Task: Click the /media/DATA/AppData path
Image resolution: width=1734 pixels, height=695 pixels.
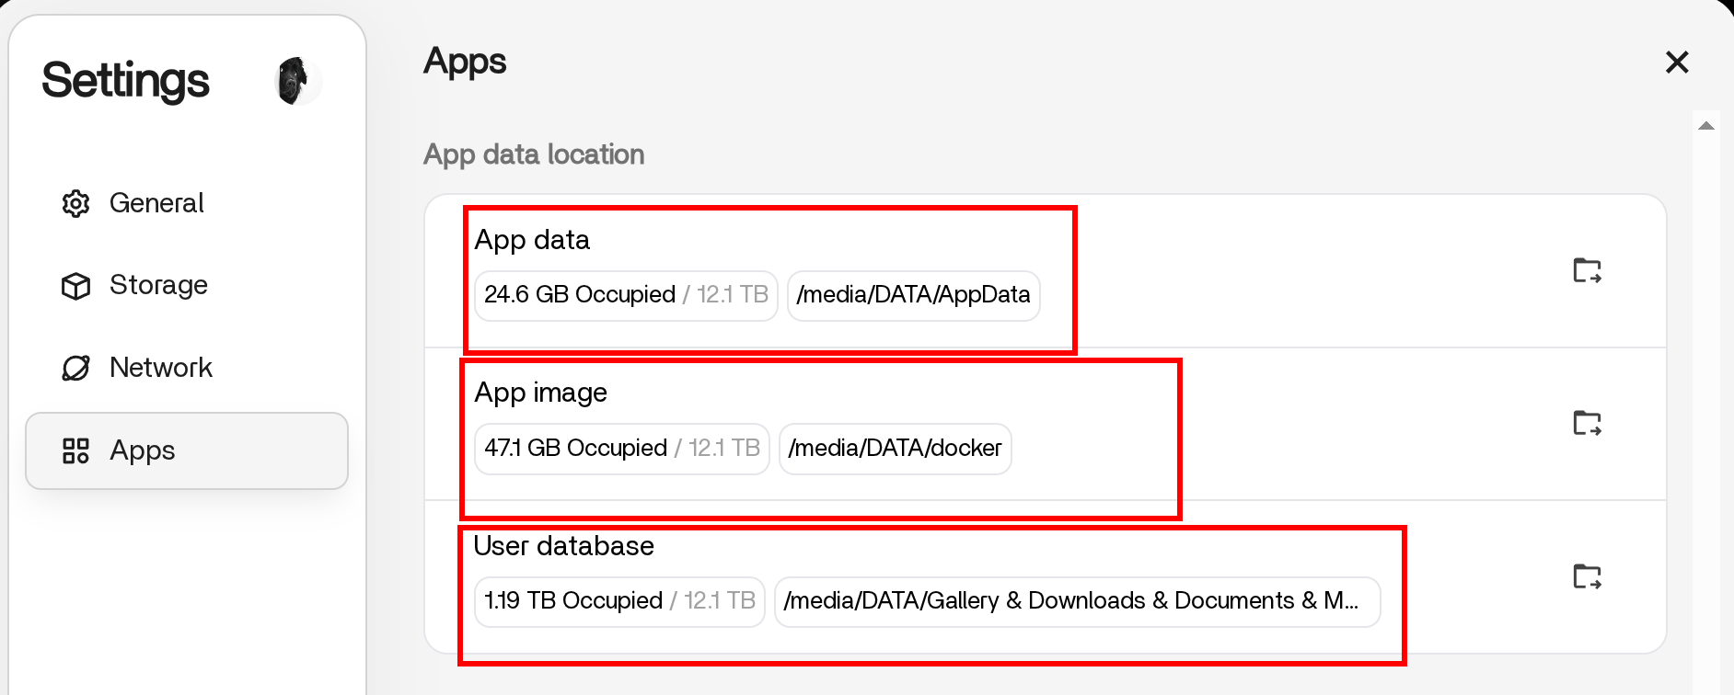Action: coord(913,295)
